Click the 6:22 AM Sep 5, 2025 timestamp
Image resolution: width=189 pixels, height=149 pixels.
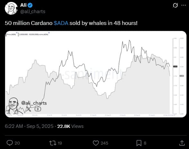29,126
